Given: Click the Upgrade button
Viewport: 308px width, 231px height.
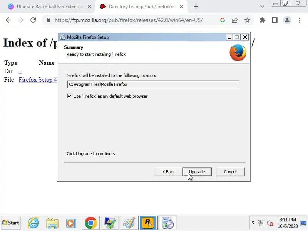Looking at the screenshot, I should (x=197, y=172).
